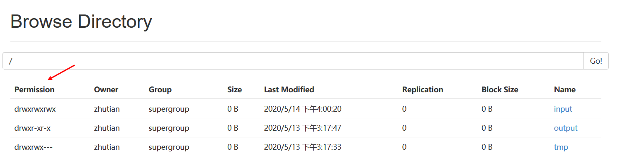Click the Last Modified column header
Image resolution: width=620 pixels, height=163 pixels.
coord(289,90)
